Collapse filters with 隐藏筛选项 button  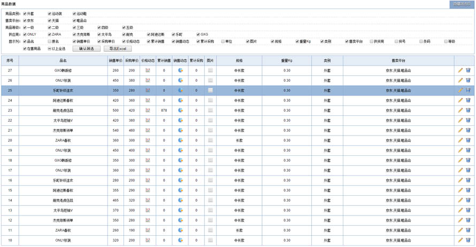461,4
